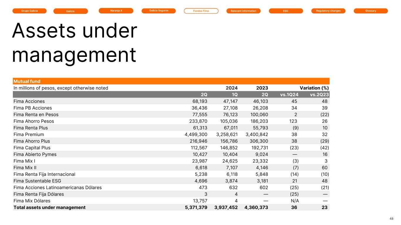Click the page number 48
The height and width of the screenshot is (225, 401).
click(x=391, y=219)
